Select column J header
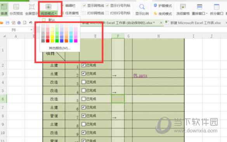The width and height of the screenshot is (227, 142). point(211,36)
